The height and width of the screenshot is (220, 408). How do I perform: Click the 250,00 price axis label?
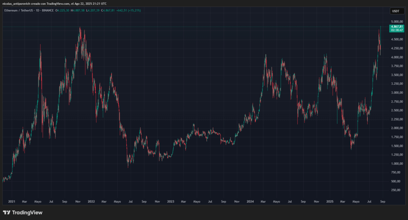click(398, 190)
